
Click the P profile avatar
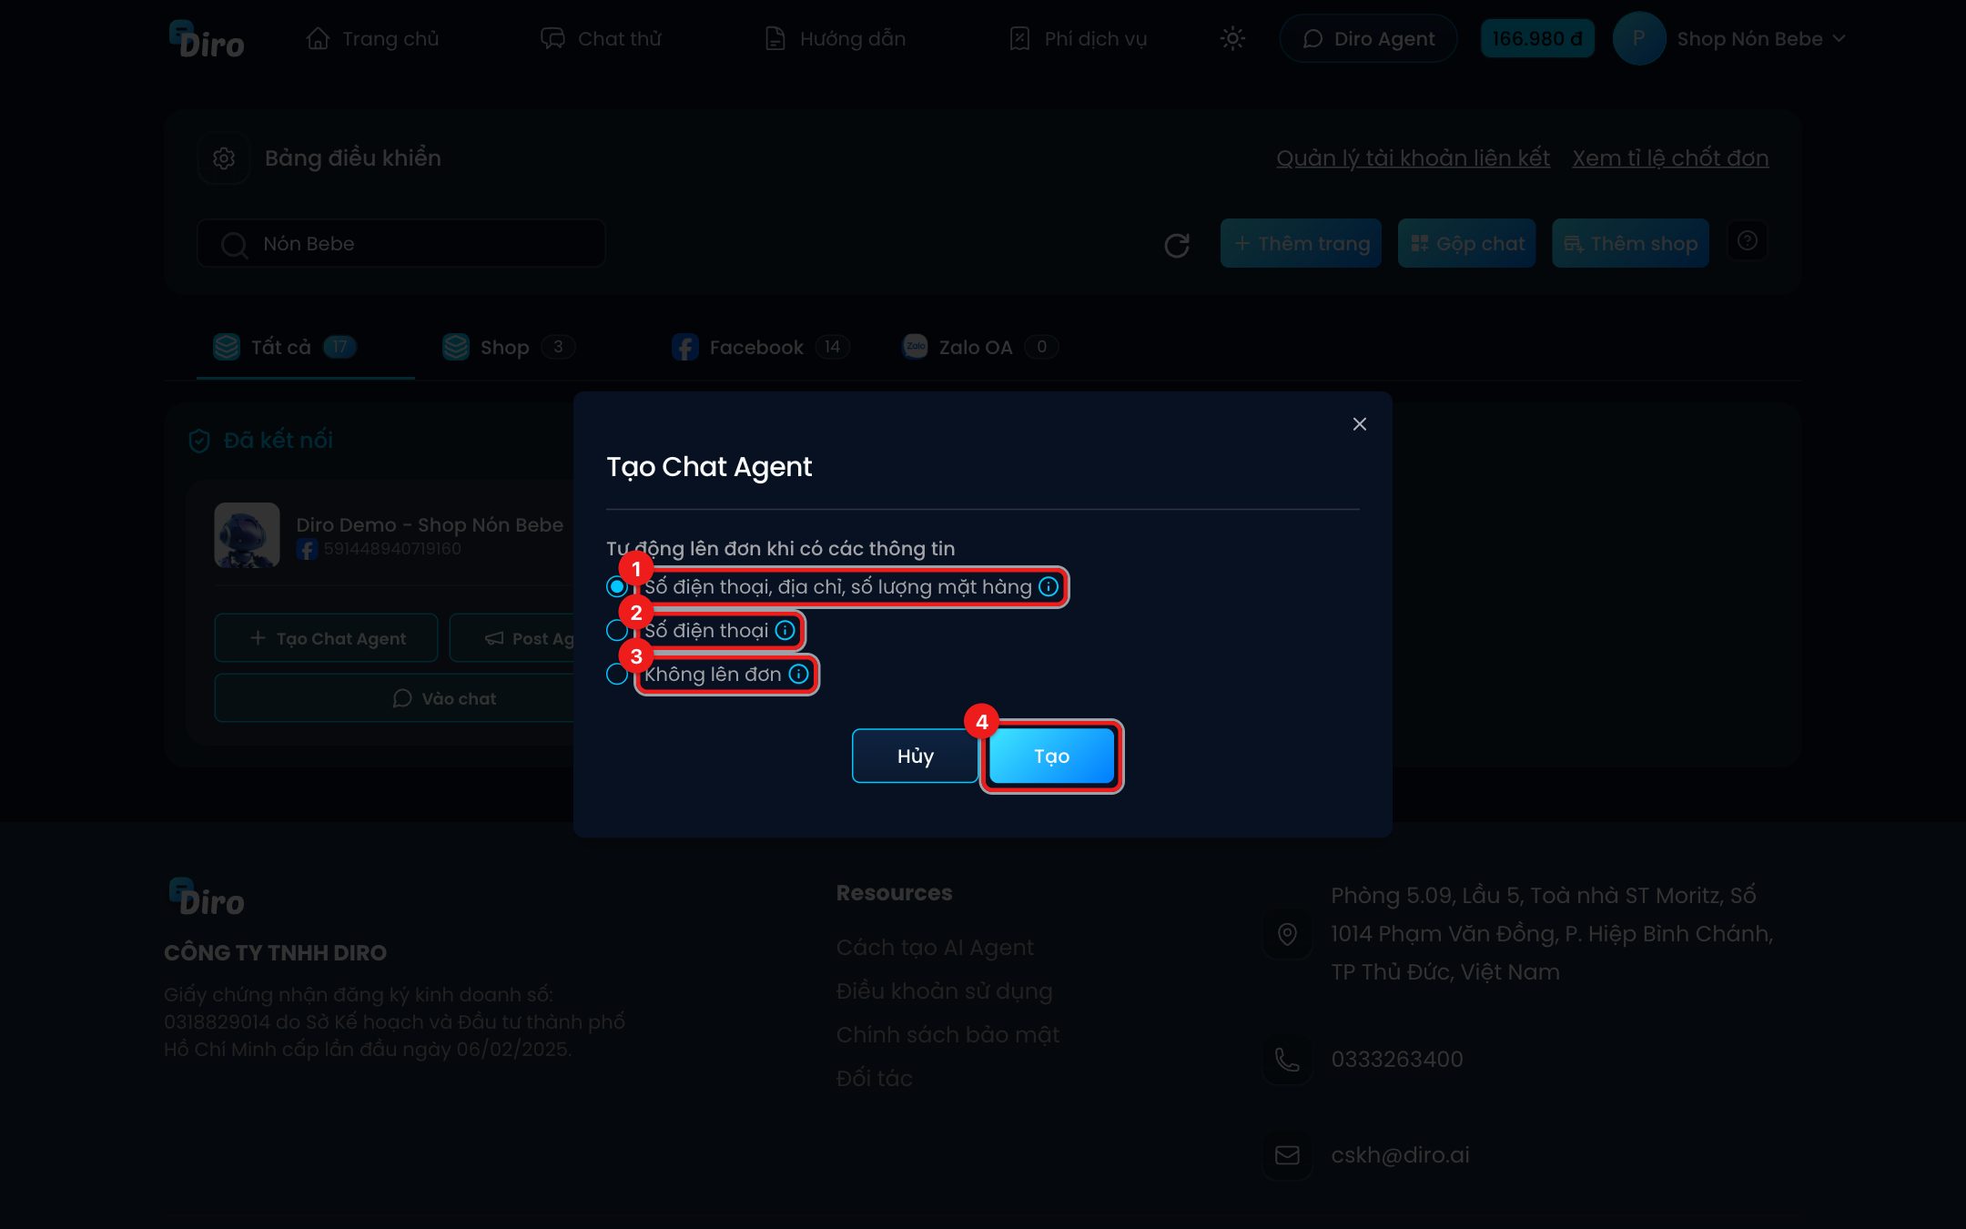[1638, 39]
